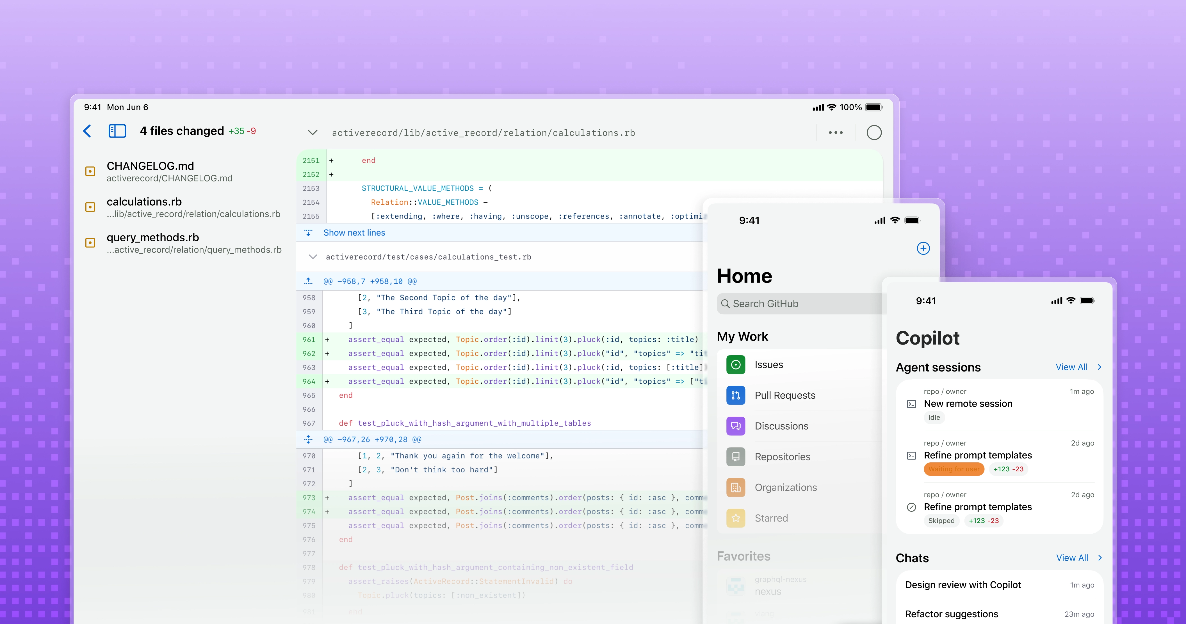This screenshot has height=624, width=1186.
Task: Tap the plus button on the Home screen
Action: [923, 248]
